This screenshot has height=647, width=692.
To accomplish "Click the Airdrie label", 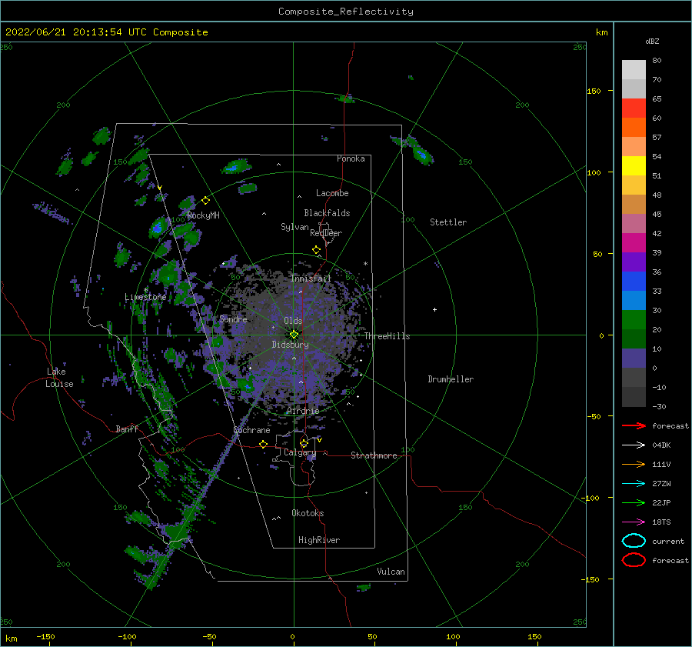I will click(x=303, y=411).
